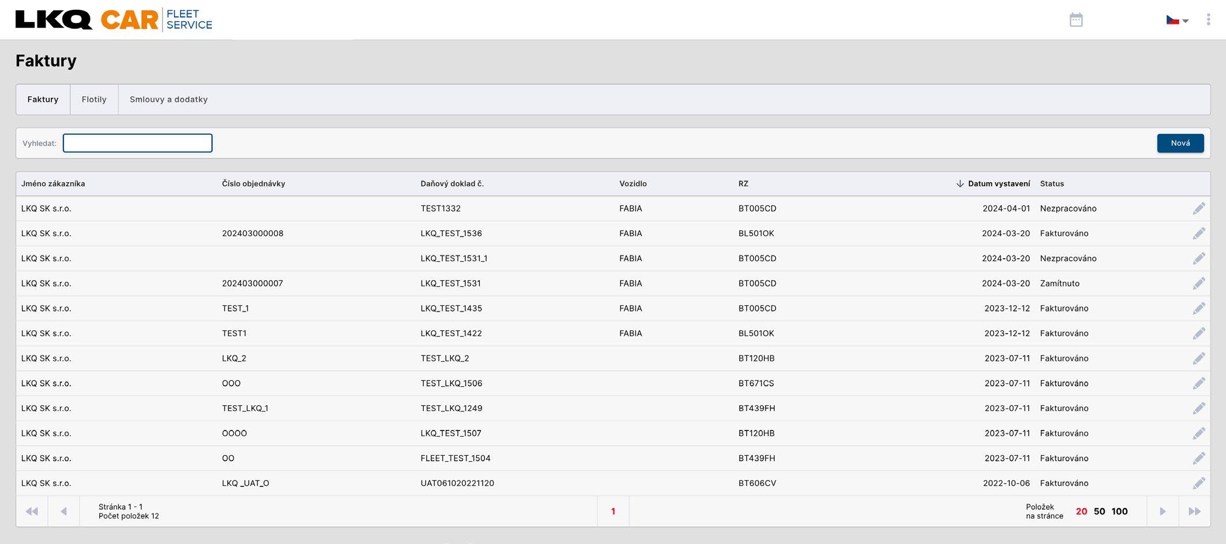Viewport: 1226px width, 544px height.
Task: Sort by Status column header
Action: (x=1052, y=184)
